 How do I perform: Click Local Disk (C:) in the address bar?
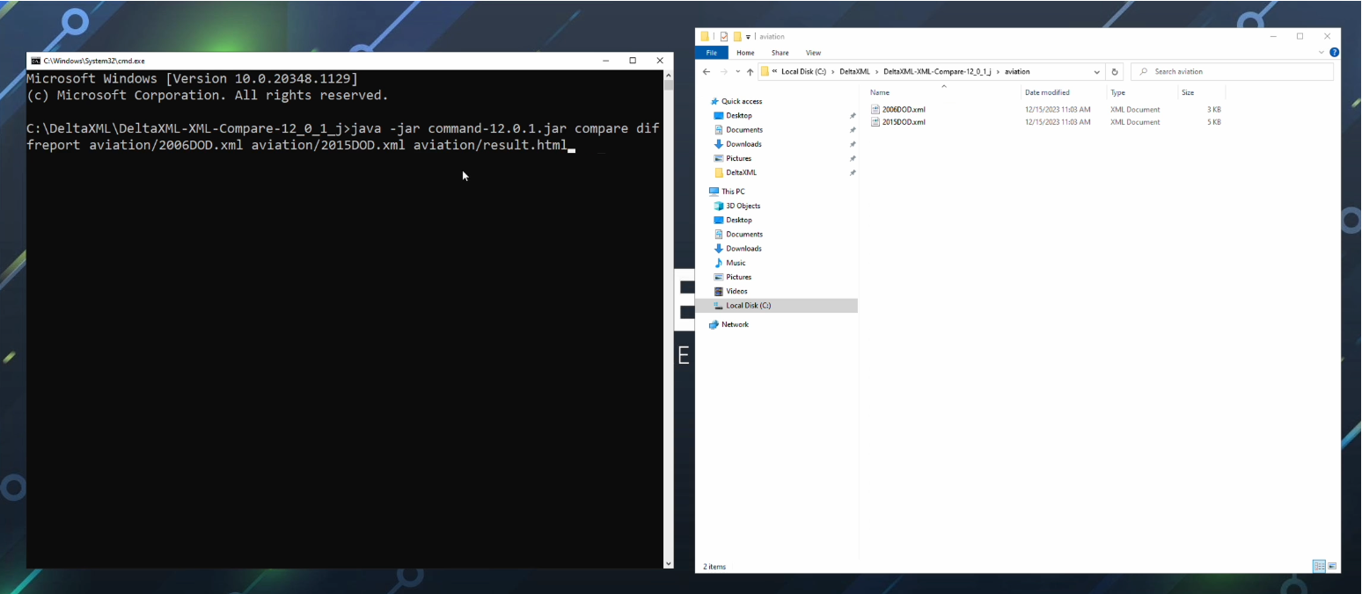(803, 72)
